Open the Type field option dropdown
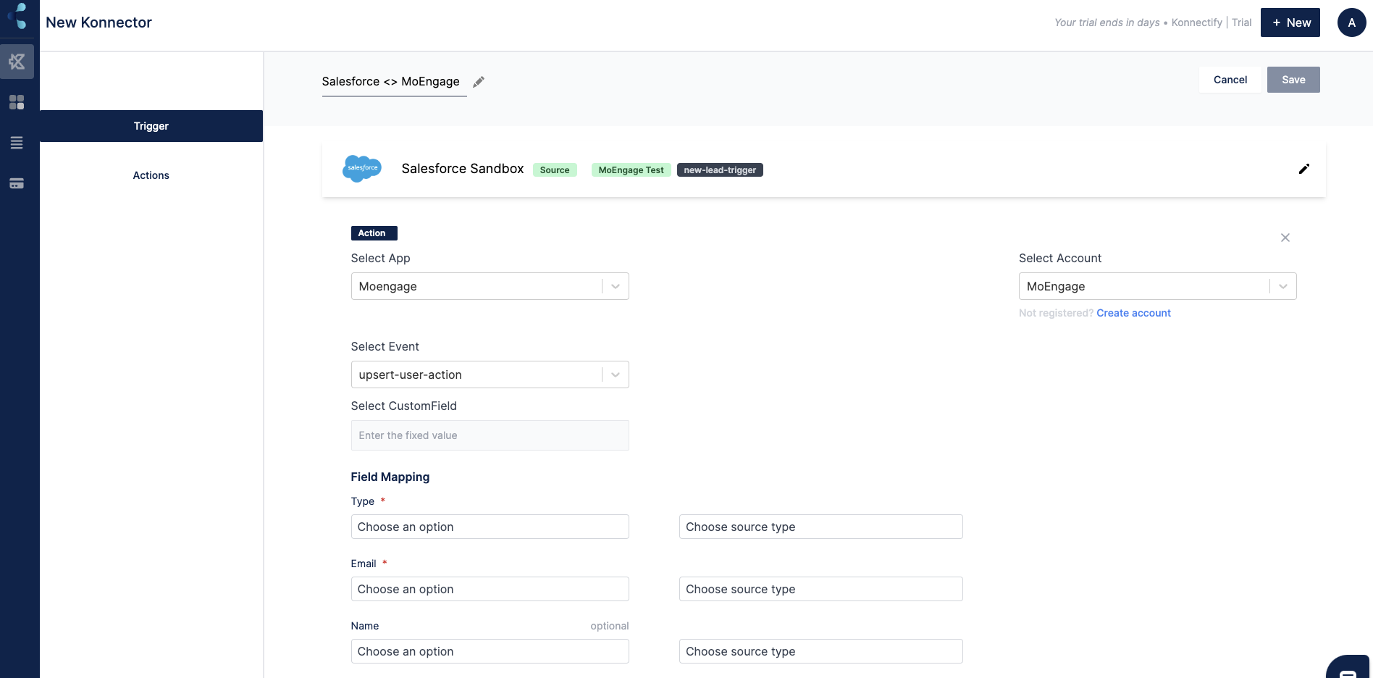1373x678 pixels. coord(490,527)
